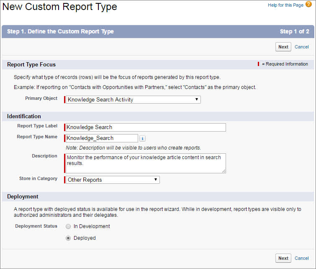Click the bottom Cancel link
The height and width of the screenshot is (269, 316).
[301, 258]
